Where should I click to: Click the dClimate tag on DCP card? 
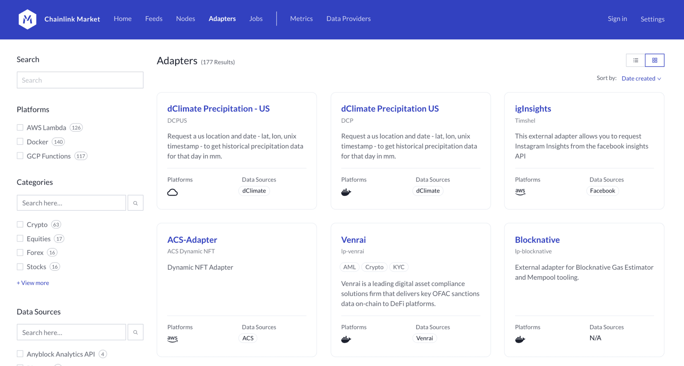click(428, 191)
